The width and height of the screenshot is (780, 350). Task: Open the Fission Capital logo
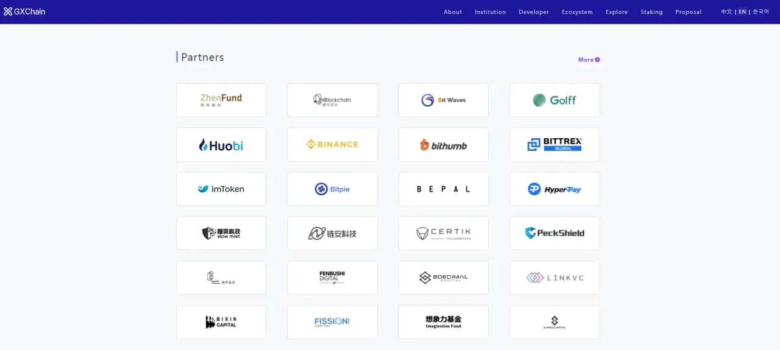(x=332, y=322)
